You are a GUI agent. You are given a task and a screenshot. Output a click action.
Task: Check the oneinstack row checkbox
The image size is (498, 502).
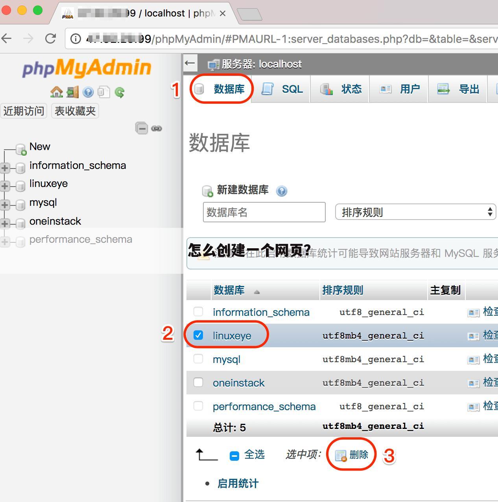coord(198,382)
